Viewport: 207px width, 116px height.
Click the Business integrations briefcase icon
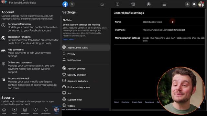coord(64,87)
